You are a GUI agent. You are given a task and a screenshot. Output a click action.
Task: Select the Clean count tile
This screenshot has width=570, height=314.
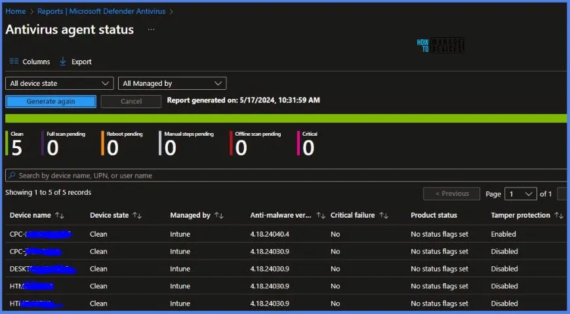(x=14, y=144)
